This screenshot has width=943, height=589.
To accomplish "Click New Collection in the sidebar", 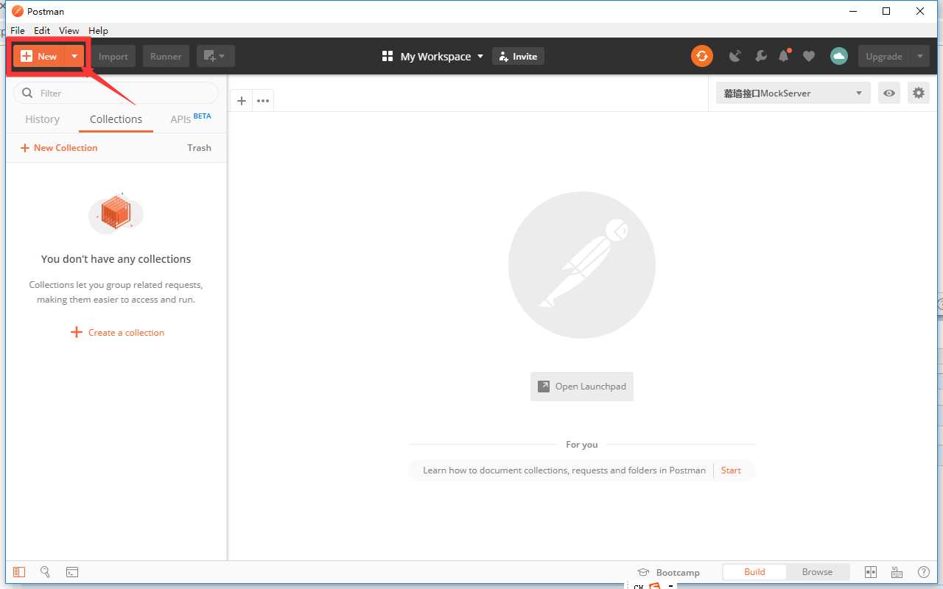I will point(59,148).
